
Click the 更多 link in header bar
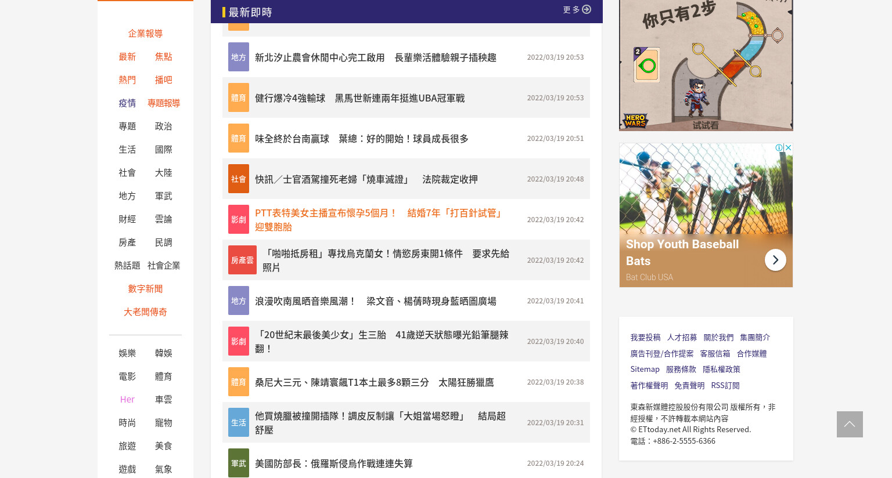(x=571, y=10)
